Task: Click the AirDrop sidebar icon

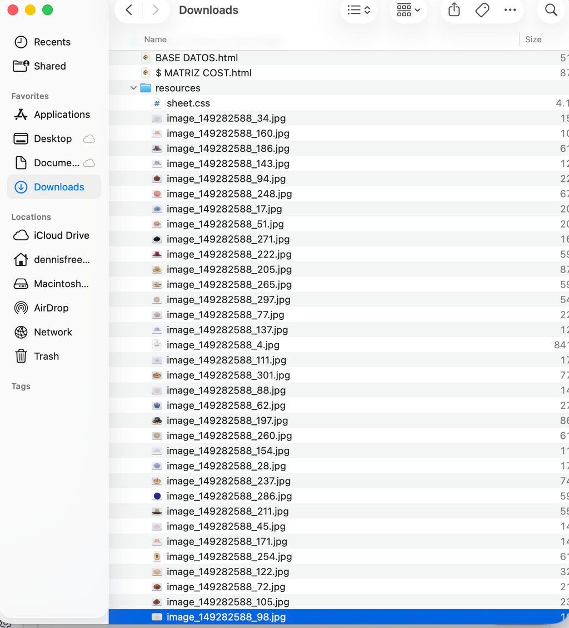Action: [x=21, y=308]
